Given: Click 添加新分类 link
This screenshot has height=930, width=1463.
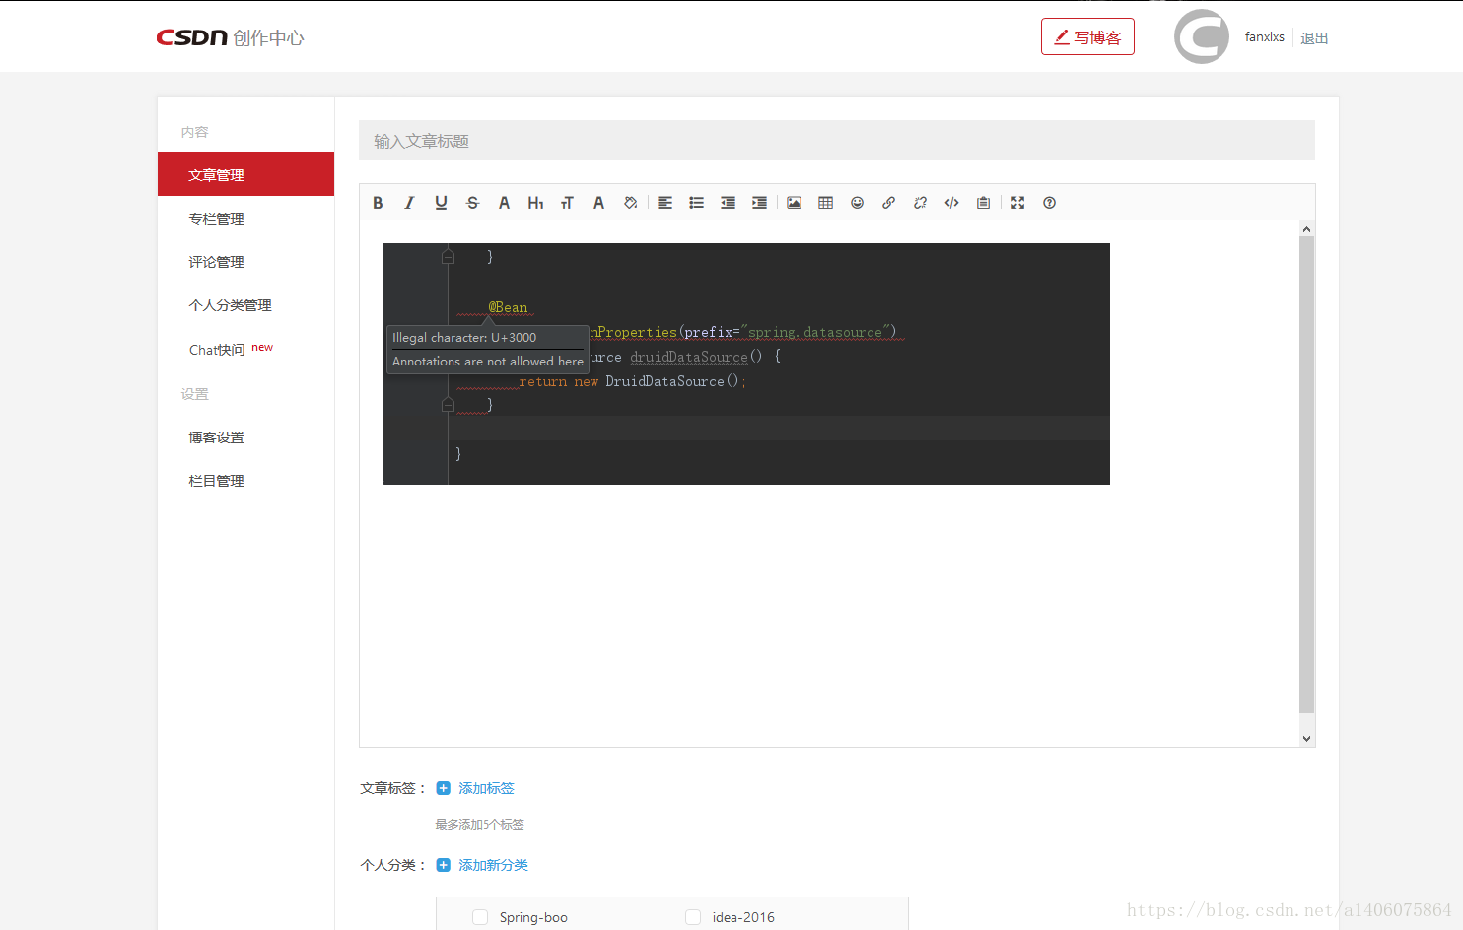Looking at the screenshot, I should pos(493,865).
